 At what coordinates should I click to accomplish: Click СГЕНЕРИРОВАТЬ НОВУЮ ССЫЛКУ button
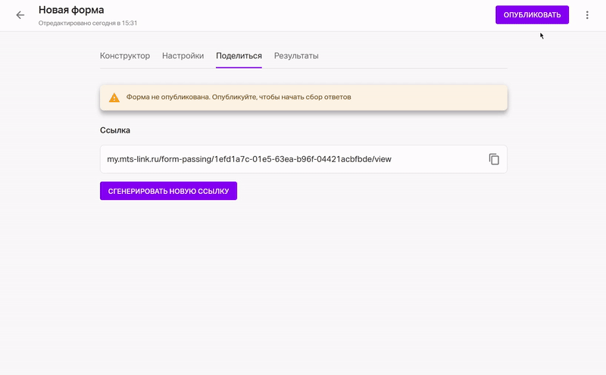pyautogui.click(x=168, y=191)
